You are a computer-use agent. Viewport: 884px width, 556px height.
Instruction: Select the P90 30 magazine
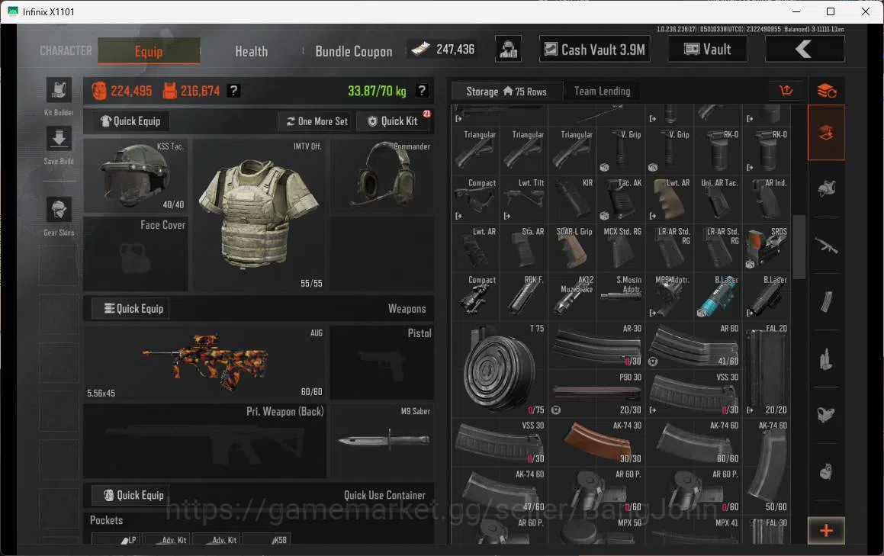[x=596, y=394]
